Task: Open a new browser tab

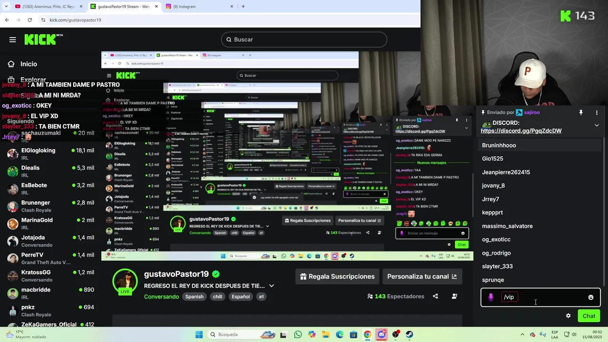Action: point(243,7)
